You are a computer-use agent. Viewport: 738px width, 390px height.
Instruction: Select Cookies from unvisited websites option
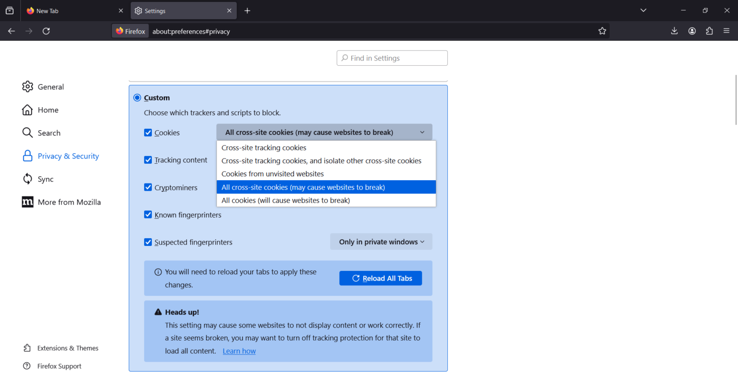click(272, 173)
